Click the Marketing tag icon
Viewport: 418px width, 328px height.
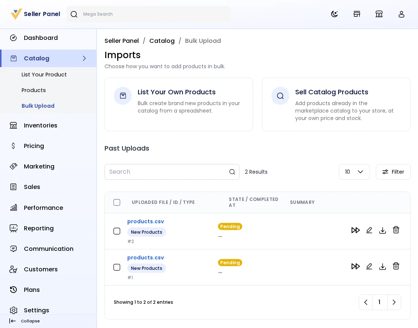[13, 166]
